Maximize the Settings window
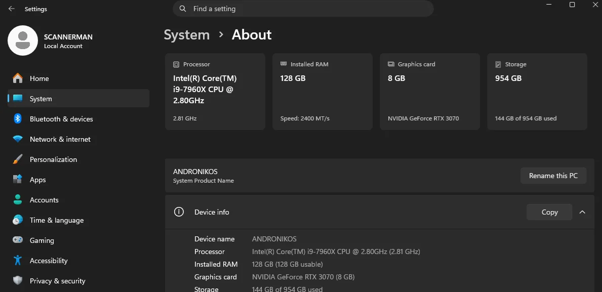 [x=572, y=5]
